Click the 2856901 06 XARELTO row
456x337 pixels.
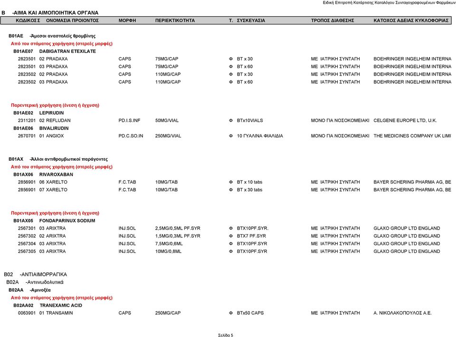[235, 182]
